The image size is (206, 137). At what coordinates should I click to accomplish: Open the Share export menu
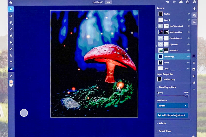pos(188,2)
